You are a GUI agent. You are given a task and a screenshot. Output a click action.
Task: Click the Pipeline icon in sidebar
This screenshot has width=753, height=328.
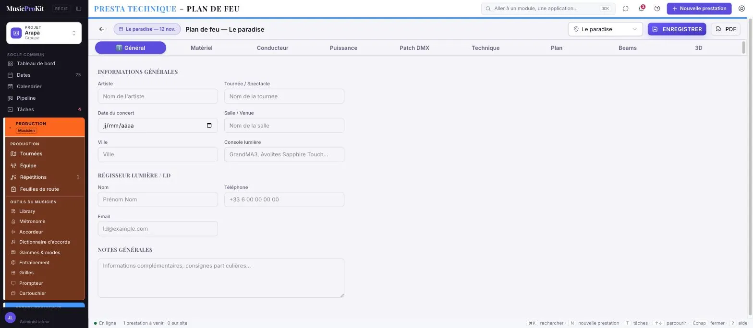coord(10,98)
